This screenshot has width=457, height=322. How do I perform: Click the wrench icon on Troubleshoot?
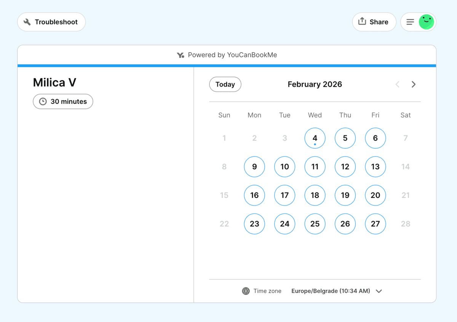(x=27, y=22)
